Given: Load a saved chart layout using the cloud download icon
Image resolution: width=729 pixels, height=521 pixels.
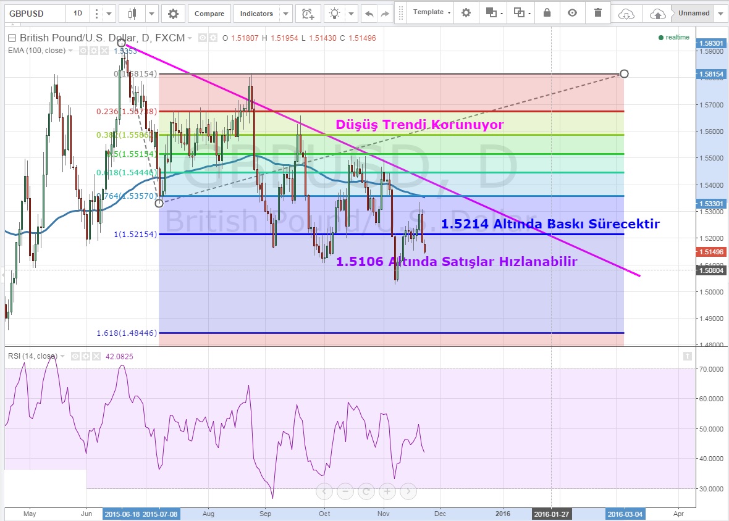Looking at the screenshot, I should click(626, 14).
